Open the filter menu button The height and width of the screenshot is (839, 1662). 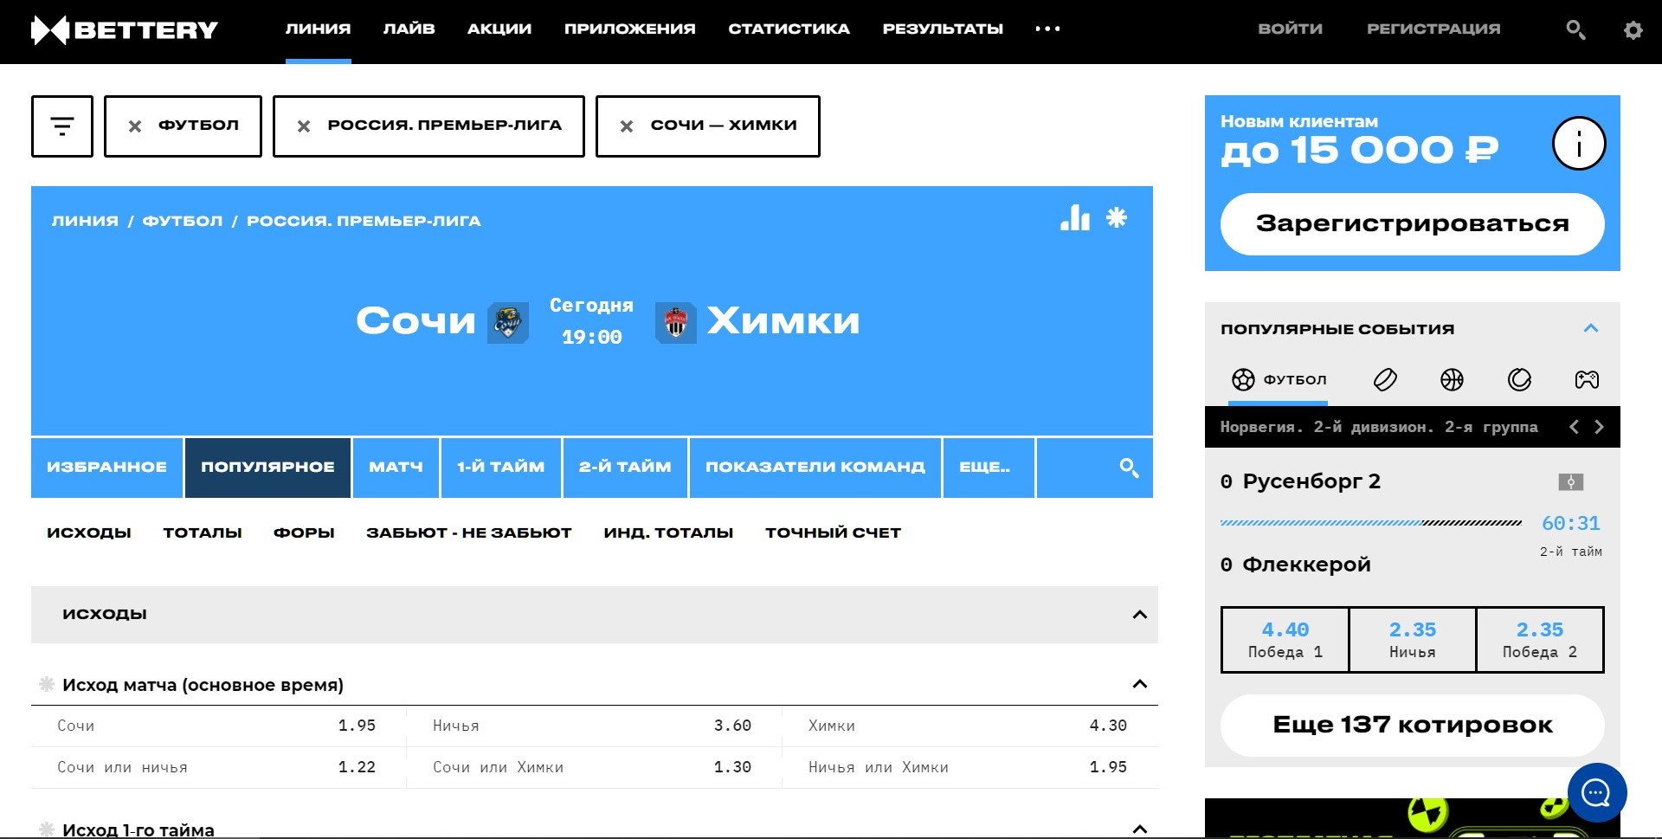(x=62, y=126)
